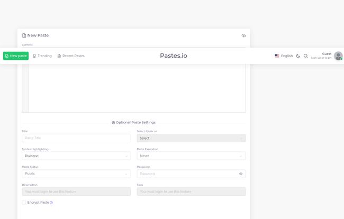Click the Encrypt Paste help question icon
Image resolution: width=344 pixels, height=219 pixels.
[x=51, y=203]
